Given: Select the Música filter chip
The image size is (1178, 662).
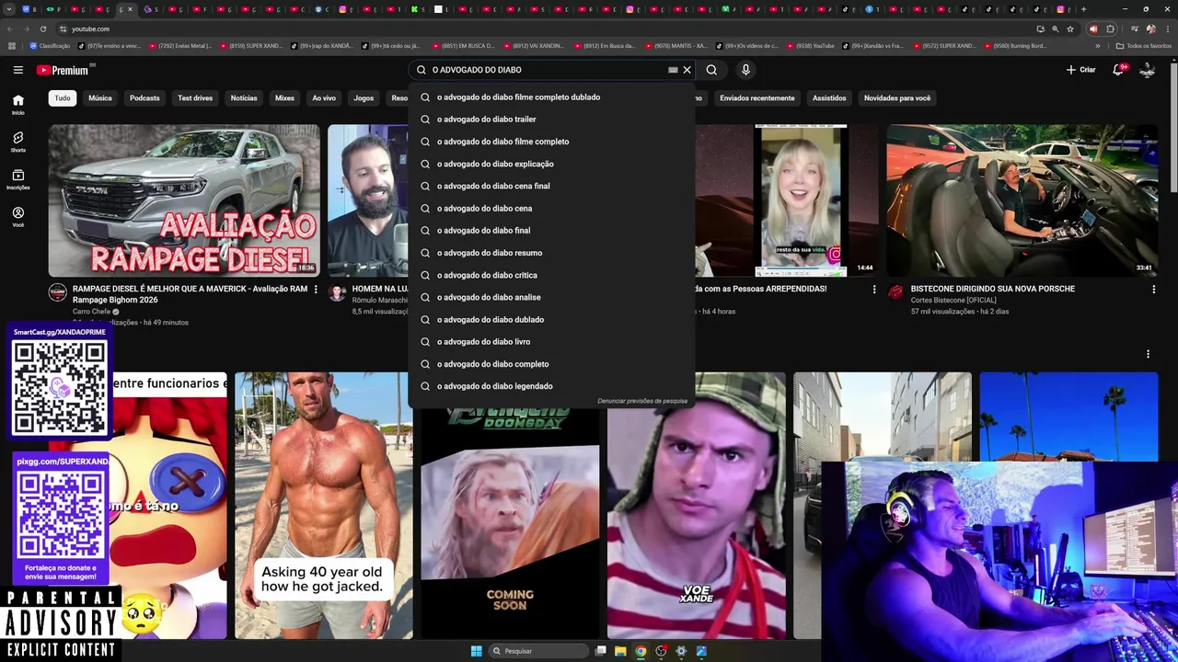Looking at the screenshot, I should tap(100, 98).
